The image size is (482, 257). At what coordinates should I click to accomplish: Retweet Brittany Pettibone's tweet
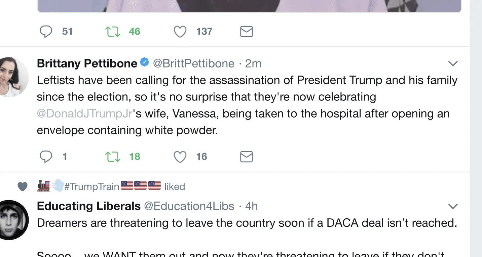(113, 157)
